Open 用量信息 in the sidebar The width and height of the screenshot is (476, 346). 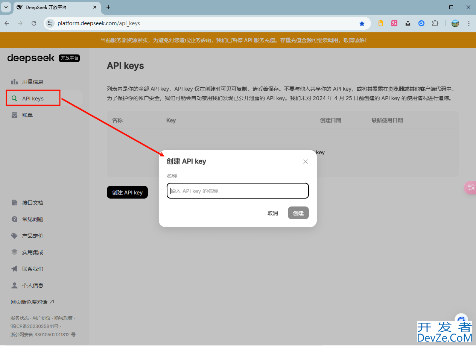pyautogui.click(x=44, y=82)
